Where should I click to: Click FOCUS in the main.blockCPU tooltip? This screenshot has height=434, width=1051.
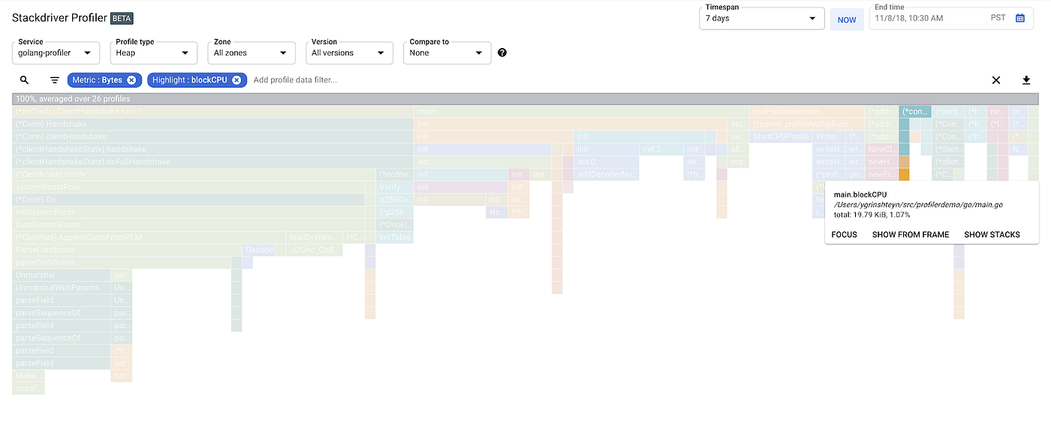pos(844,234)
